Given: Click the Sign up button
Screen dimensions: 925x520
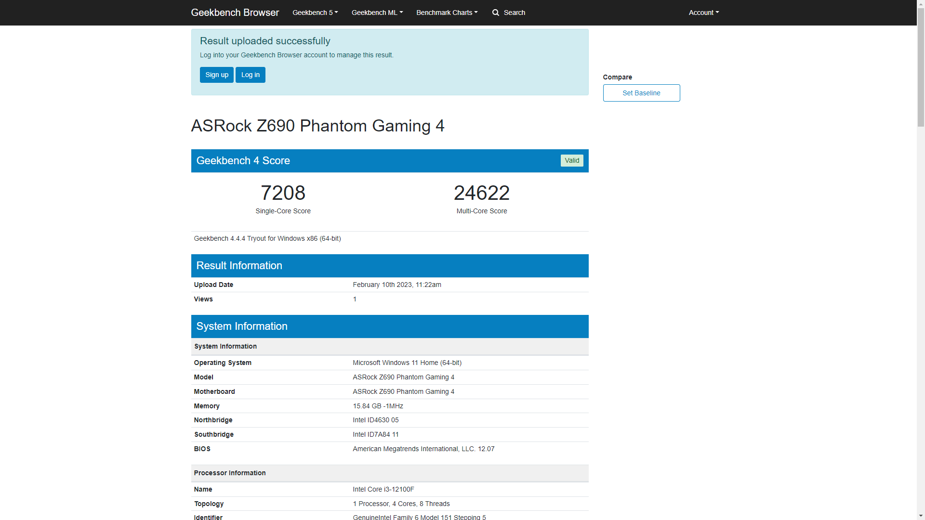Looking at the screenshot, I should click(217, 75).
